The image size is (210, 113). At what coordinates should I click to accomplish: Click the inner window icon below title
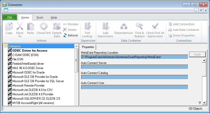point(6,10)
